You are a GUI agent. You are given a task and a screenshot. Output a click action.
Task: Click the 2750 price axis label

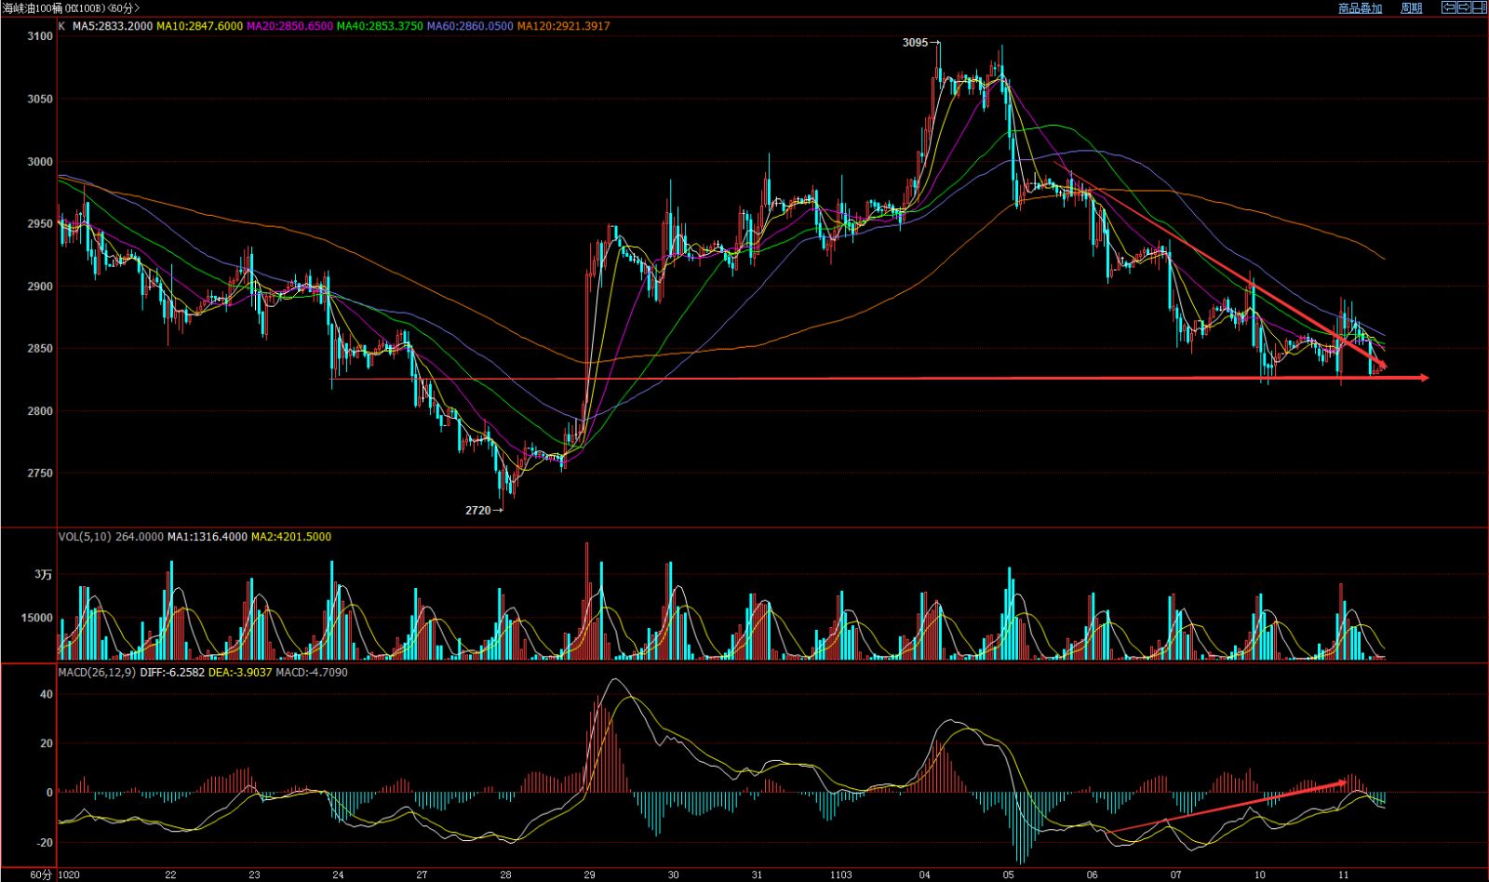(x=40, y=474)
